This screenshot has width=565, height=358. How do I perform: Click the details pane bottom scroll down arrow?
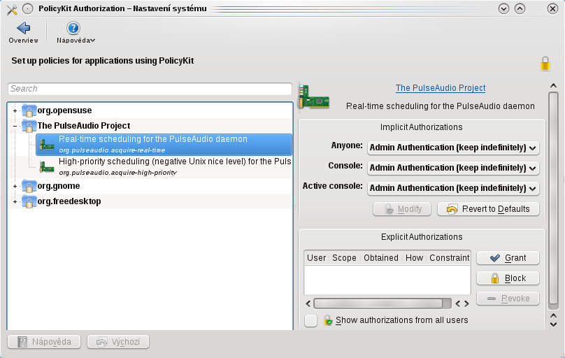point(554,324)
